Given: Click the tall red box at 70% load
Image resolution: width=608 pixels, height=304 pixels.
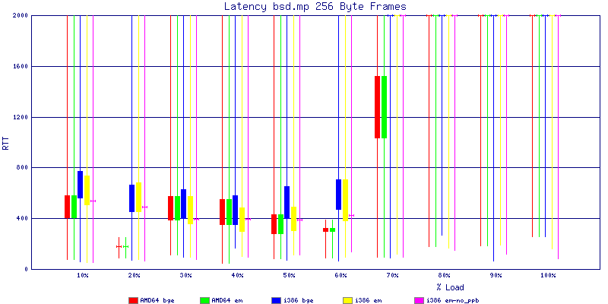Looking at the screenshot, I should pyautogui.click(x=377, y=107).
